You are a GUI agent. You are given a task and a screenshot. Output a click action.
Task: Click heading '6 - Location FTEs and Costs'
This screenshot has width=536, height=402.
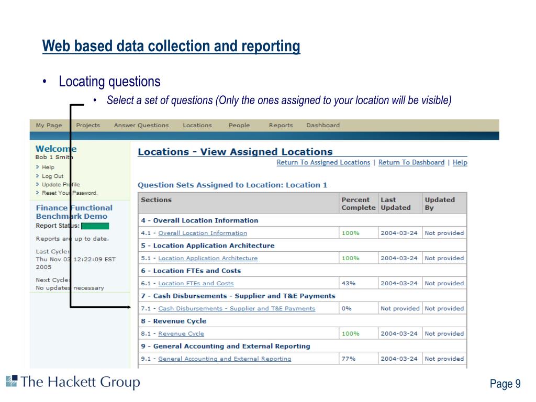pyautogui.click(x=191, y=271)
